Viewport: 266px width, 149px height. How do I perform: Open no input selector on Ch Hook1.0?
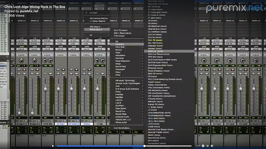pos(74,41)
